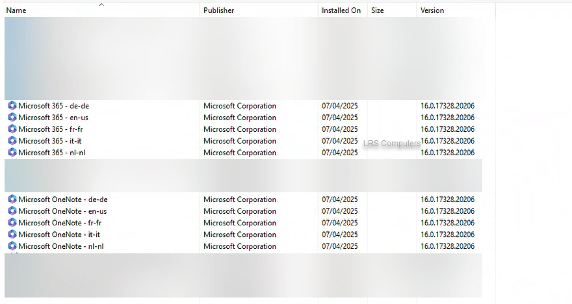Click the Microsoft OneNote de-de icon
The width and height of the screenshot is (572, 304).
tap(12, 199)
